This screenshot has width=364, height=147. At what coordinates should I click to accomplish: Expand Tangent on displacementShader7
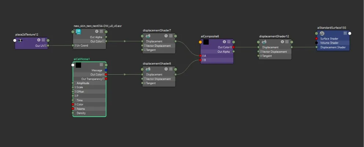tap(145, 50)
